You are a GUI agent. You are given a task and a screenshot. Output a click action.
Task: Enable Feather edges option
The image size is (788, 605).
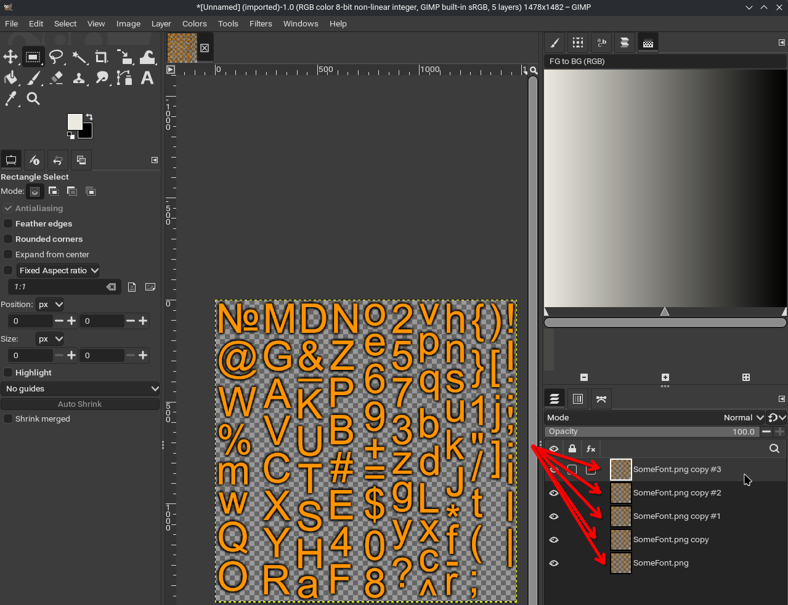[x=8, y=223]
